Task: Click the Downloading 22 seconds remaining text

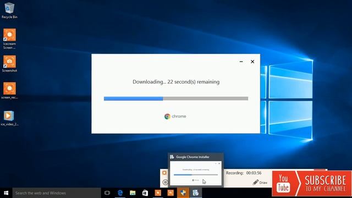Action: (176, 82)
